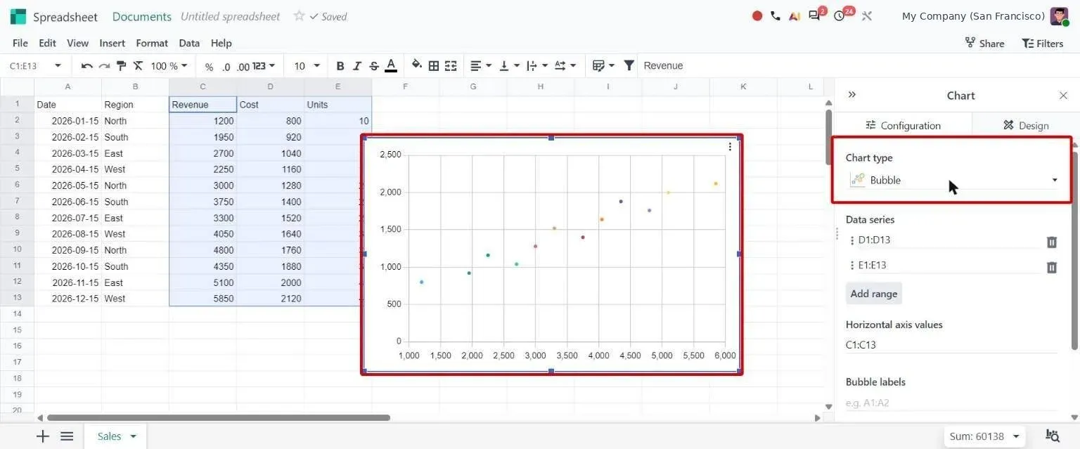This screenshot has width=1080, height=449.
Task: Open the horizontal align dropdown
Action: click(481, 66)
